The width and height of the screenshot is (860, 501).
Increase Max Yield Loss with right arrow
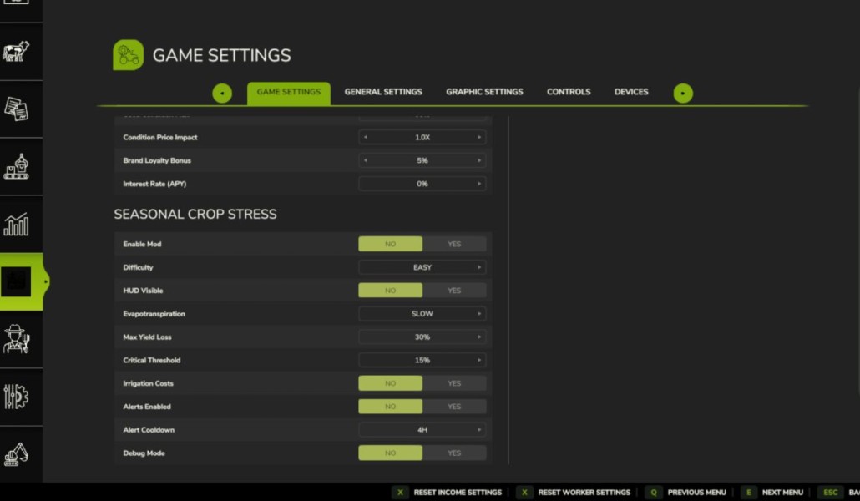pos(478,337)
